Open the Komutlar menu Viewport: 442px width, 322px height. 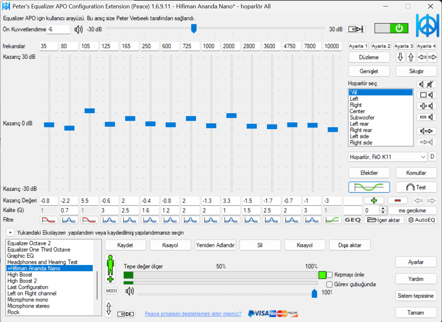tap(416, 173)
